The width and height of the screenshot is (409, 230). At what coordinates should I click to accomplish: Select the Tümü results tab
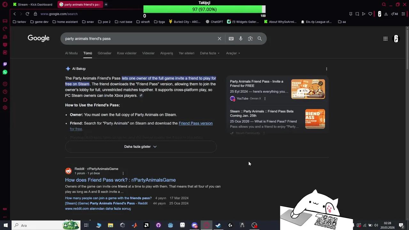88,53
